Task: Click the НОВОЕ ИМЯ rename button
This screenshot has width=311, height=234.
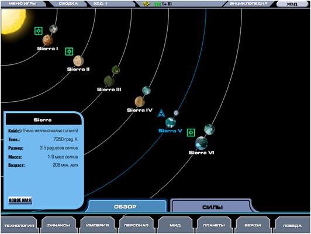Action: 20,200
